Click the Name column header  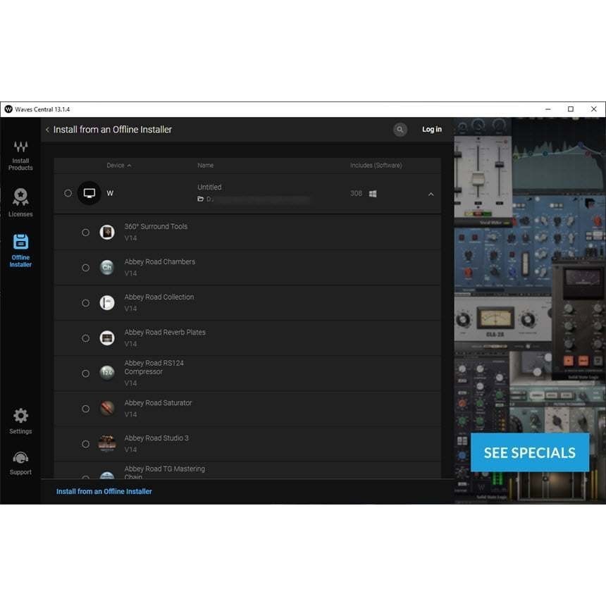coord(206,166)
